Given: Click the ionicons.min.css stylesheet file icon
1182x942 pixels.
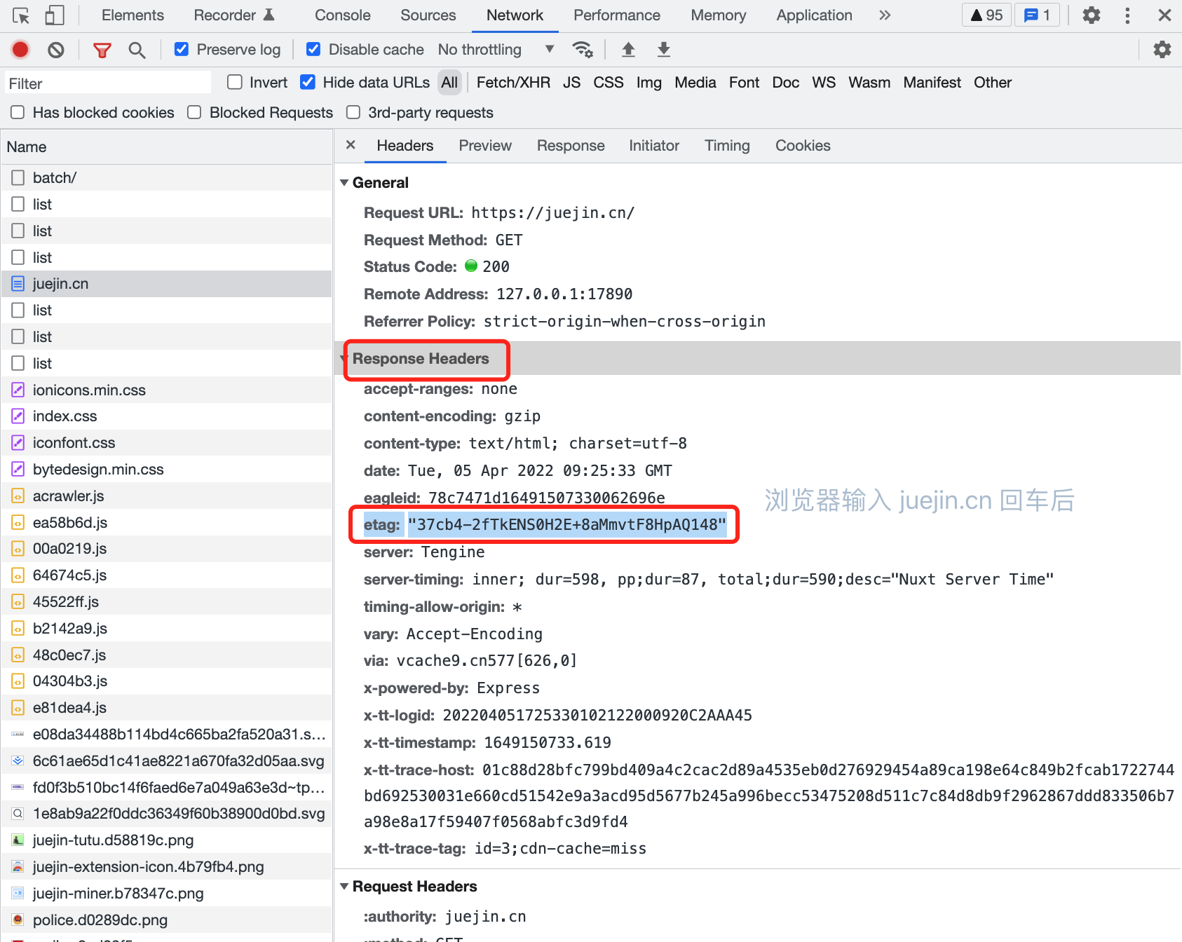Looking at the screenshot, I should [18, 390].
